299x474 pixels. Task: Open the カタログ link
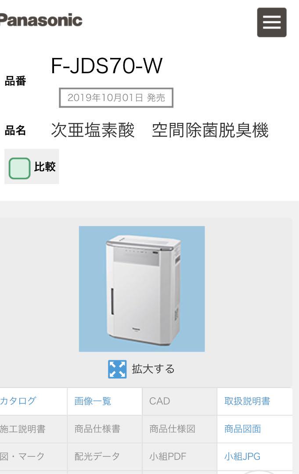pos(18,401)
